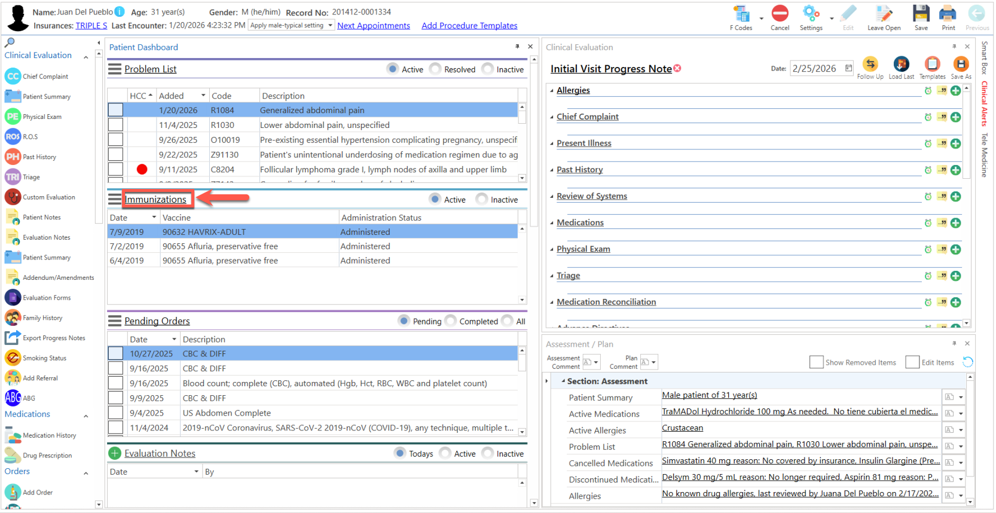This screenshot has height=513, width=996.
Task: Check the R1030 problem row checkbox
Action: tap(115, 125)
